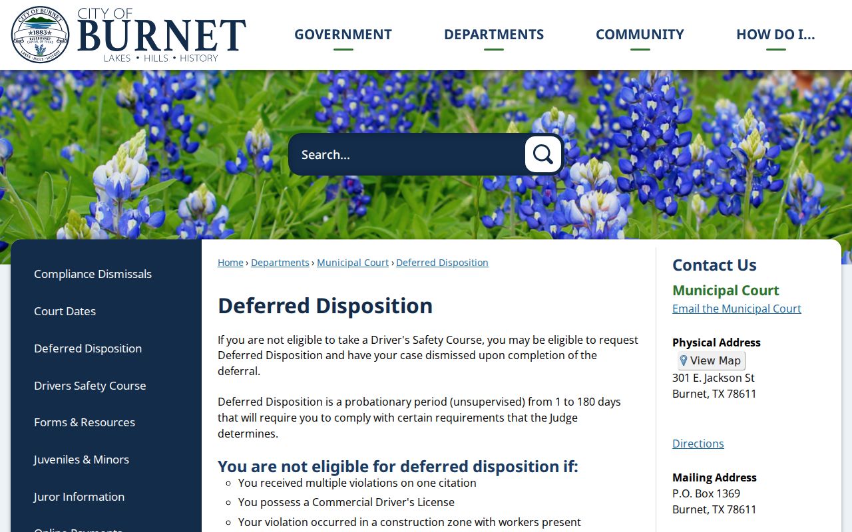Click bullet about construction zone with workers

pos(409,522)
